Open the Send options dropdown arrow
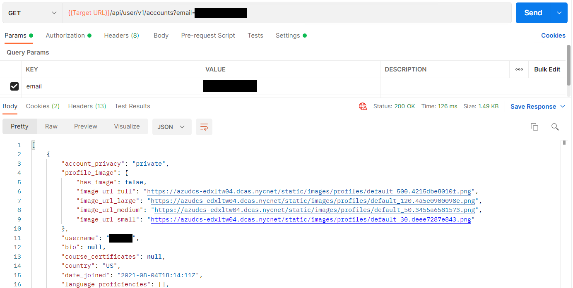 [559, 13]
